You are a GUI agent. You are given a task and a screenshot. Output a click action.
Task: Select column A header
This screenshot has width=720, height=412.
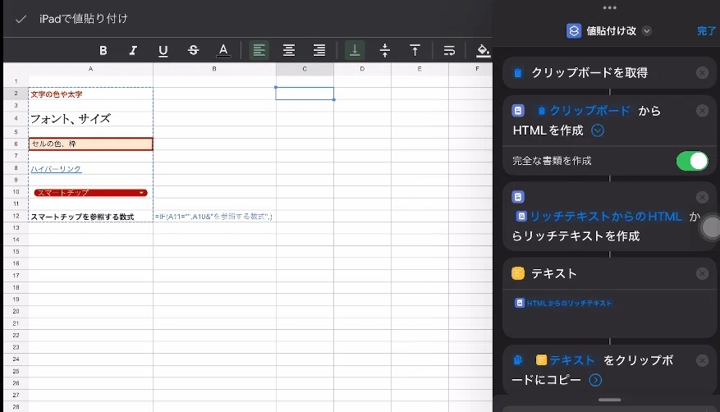[x=90, y=69]
